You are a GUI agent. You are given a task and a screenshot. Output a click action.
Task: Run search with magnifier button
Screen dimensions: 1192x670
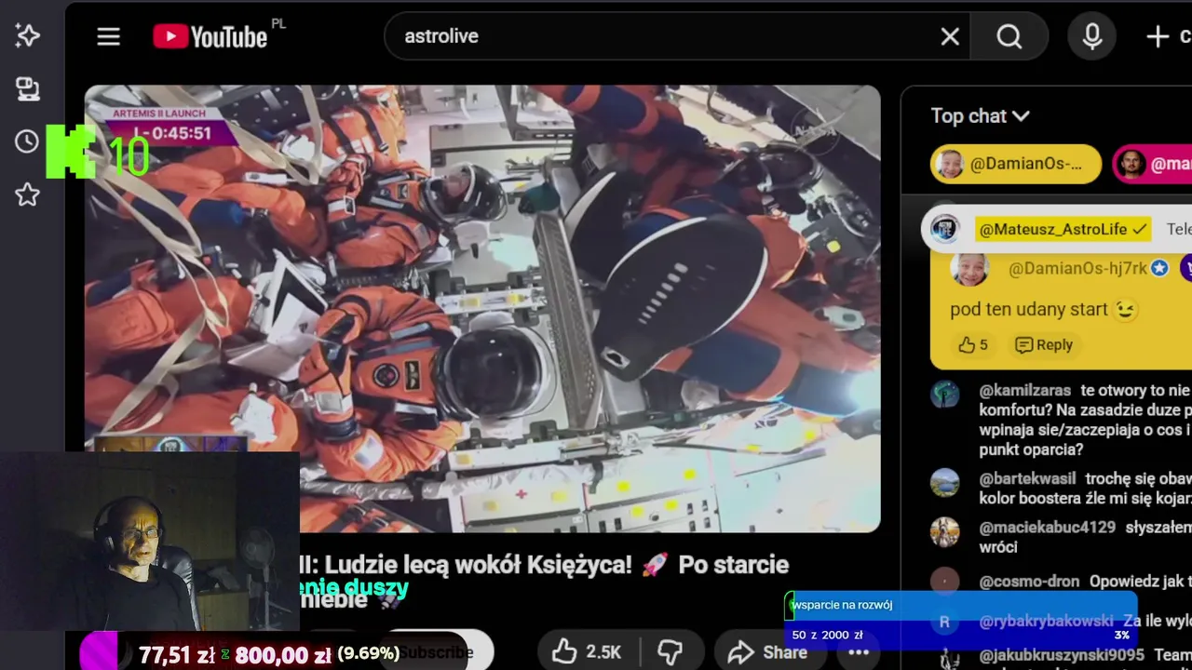1009,36
